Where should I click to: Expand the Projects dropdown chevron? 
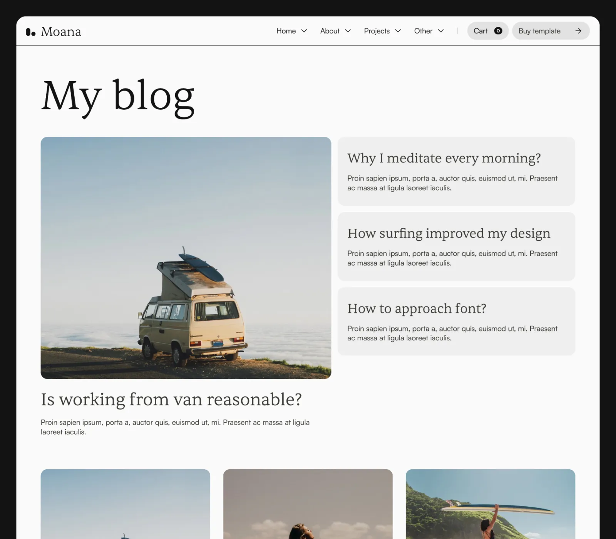click(398, 31)
